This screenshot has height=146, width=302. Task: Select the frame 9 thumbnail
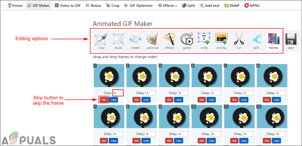[174, 117]
